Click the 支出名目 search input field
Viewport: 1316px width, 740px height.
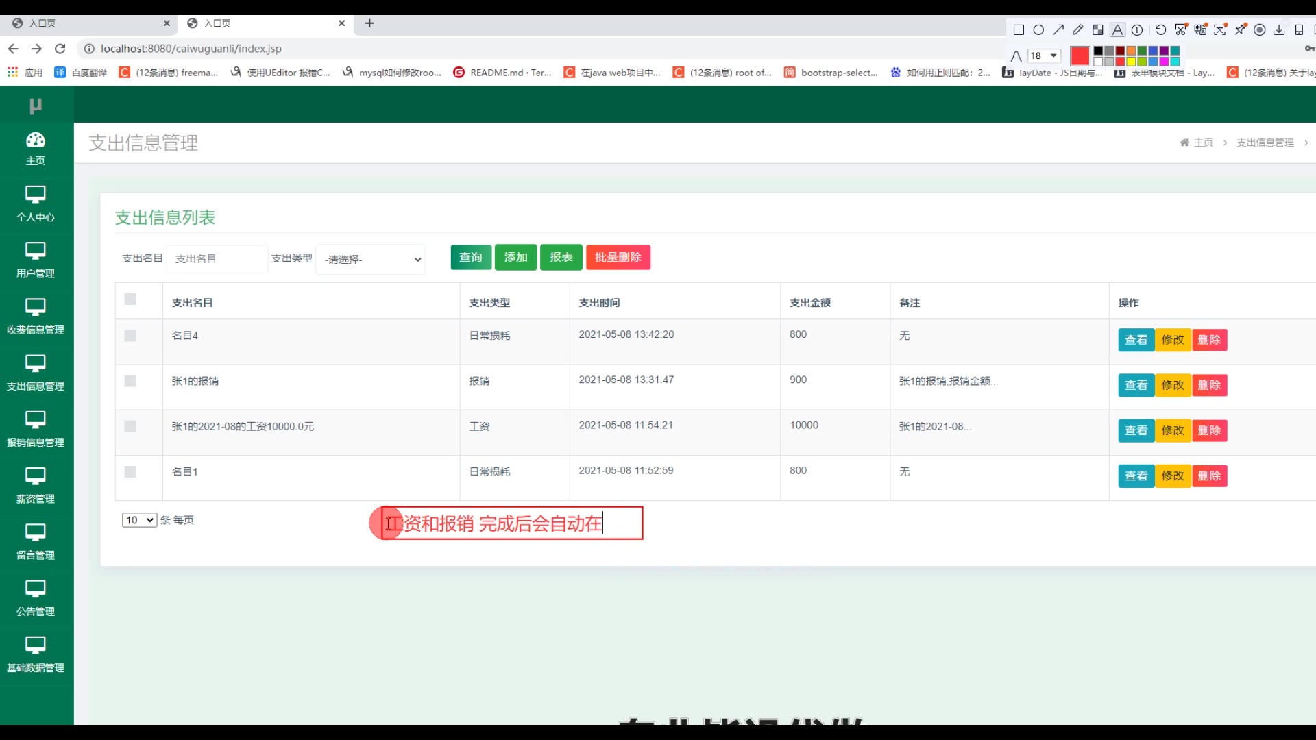pyautogui.click(x=217, y=259)
